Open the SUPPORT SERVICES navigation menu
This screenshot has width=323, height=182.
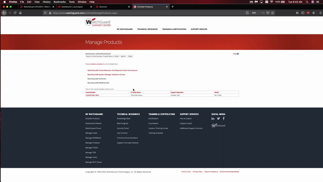199,29
